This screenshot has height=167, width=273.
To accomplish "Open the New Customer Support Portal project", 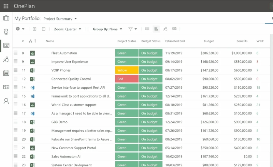I will tap(73, 148).
